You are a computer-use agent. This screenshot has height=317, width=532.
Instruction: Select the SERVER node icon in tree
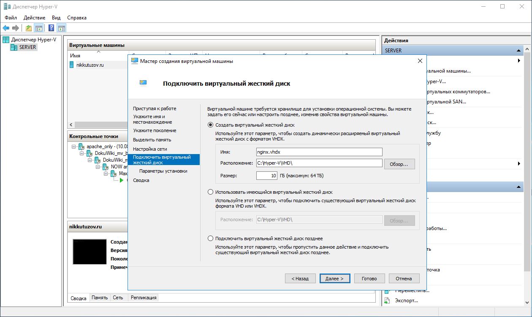14,47
